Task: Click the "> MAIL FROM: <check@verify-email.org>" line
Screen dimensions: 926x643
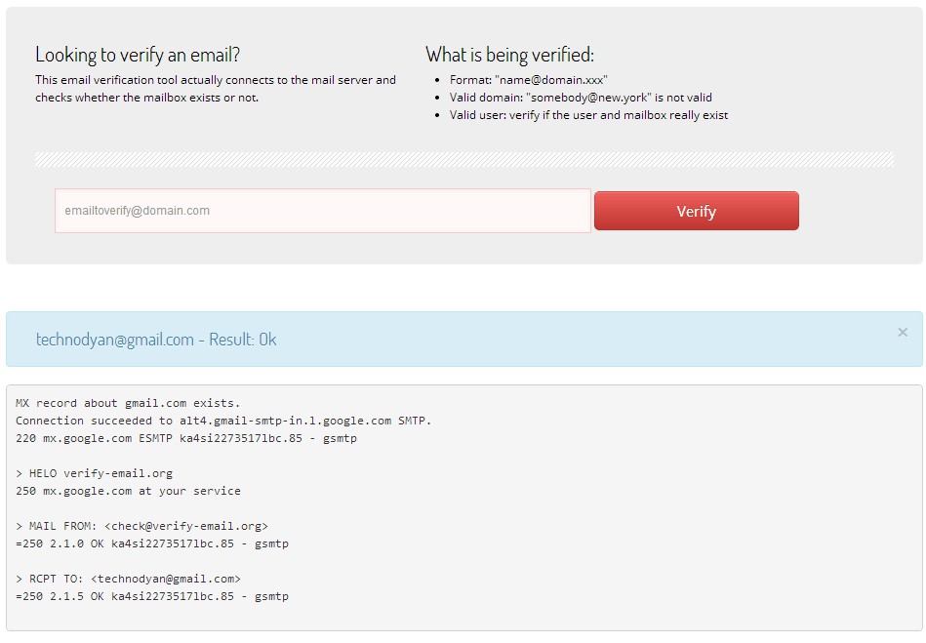Action: coord(141,526)
